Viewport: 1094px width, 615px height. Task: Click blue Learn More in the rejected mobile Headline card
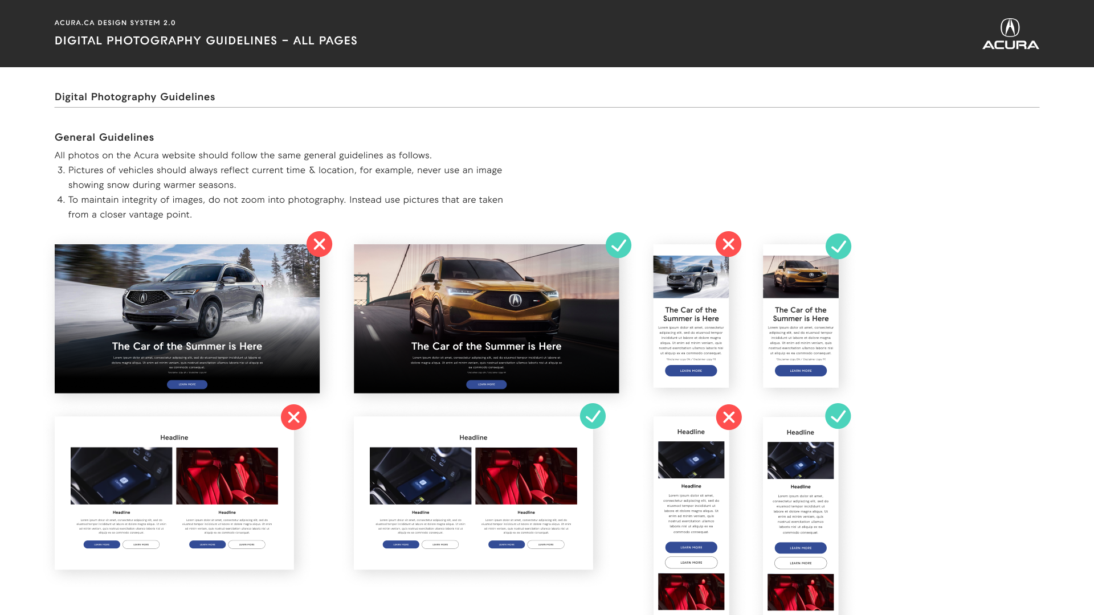(691, 547)
